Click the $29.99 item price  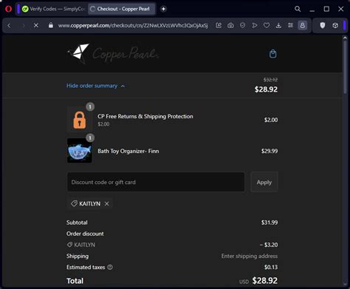coord(270,151)
